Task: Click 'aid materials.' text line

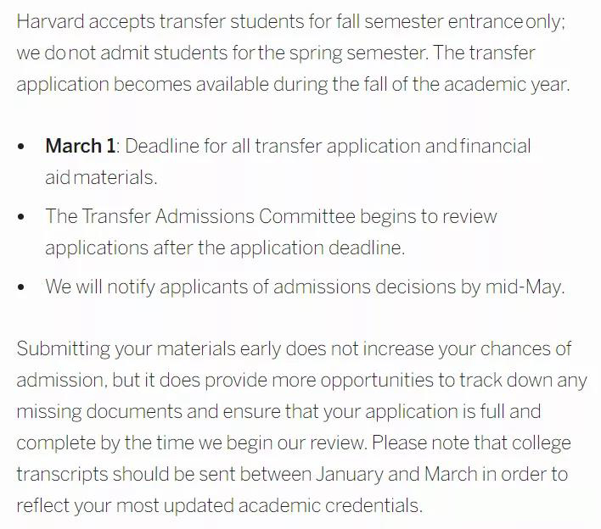Action: pos(101,178)
